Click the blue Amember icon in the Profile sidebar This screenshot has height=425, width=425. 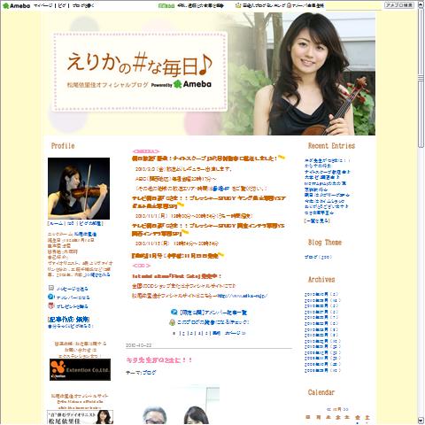click(51, 297)
